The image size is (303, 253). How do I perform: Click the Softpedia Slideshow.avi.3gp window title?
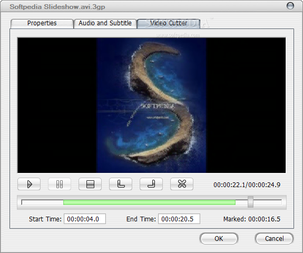[57, 7]
